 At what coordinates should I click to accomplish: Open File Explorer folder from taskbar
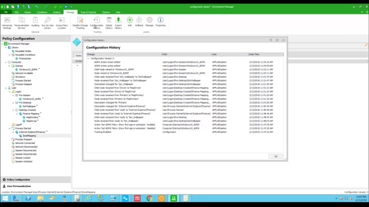[x=40, y=198]
